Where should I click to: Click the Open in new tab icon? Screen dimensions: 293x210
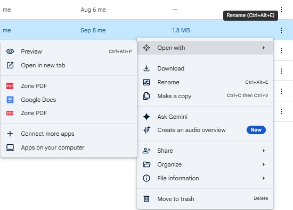click(10, 65)
